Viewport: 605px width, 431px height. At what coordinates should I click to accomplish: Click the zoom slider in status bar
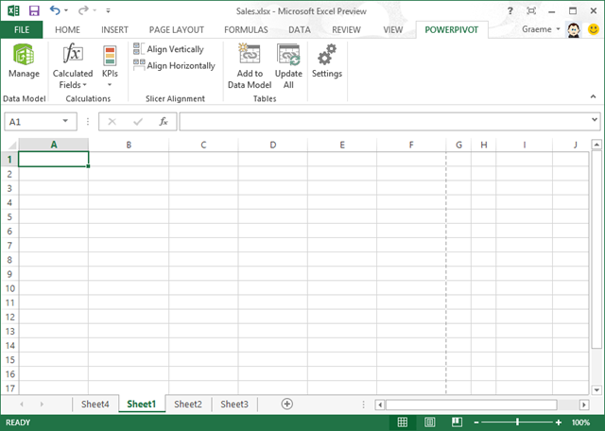pos(518,422)
